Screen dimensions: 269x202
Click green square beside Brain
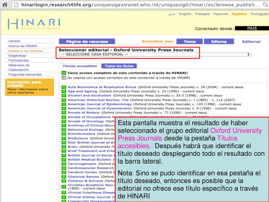64,147
